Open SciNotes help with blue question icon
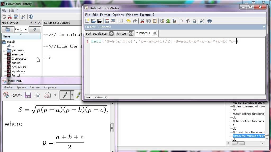Screen dimensions: 271x152 pyautogui.click(x=210, y=21)
